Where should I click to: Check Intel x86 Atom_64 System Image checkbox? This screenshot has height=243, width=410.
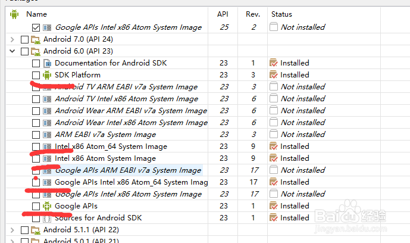coord(36,147)
